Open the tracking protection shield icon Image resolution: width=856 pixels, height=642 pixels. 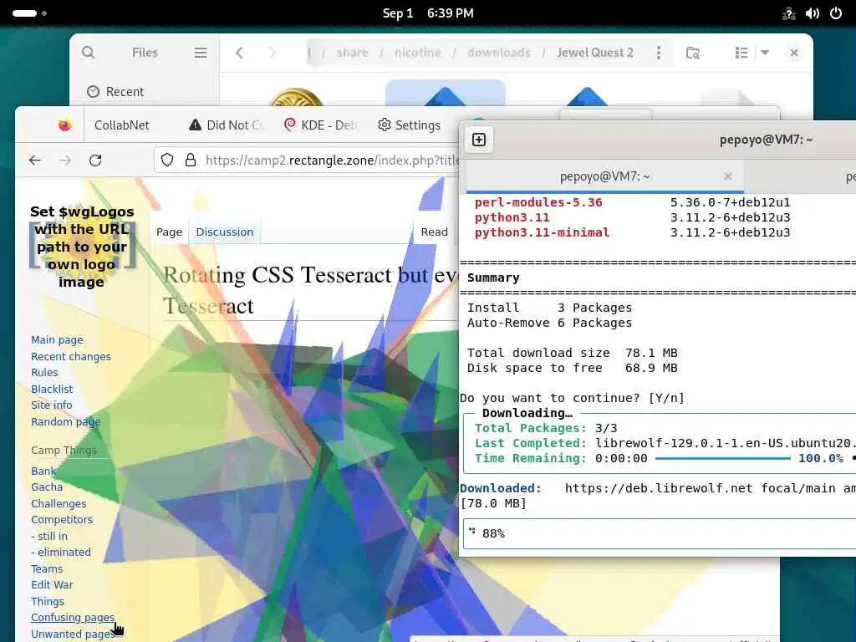click(167, 160)
